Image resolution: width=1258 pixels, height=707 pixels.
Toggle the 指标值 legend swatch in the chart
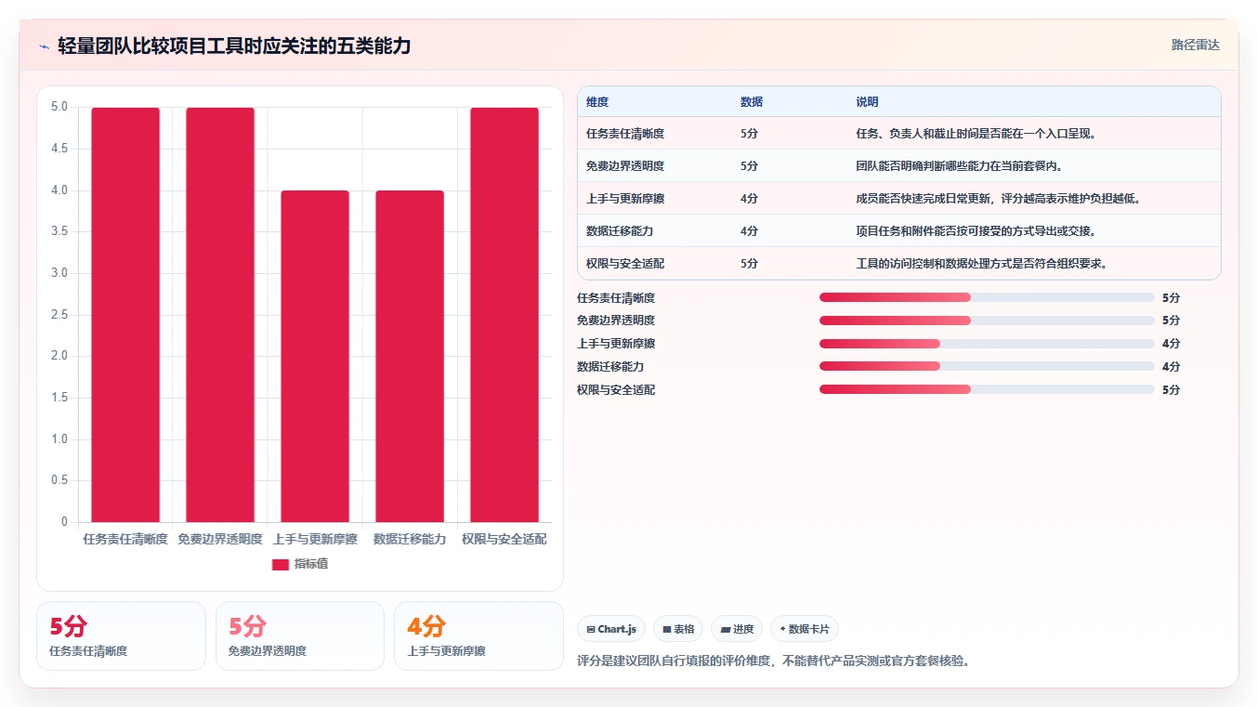pyautogui.click(x=281, y=564)
